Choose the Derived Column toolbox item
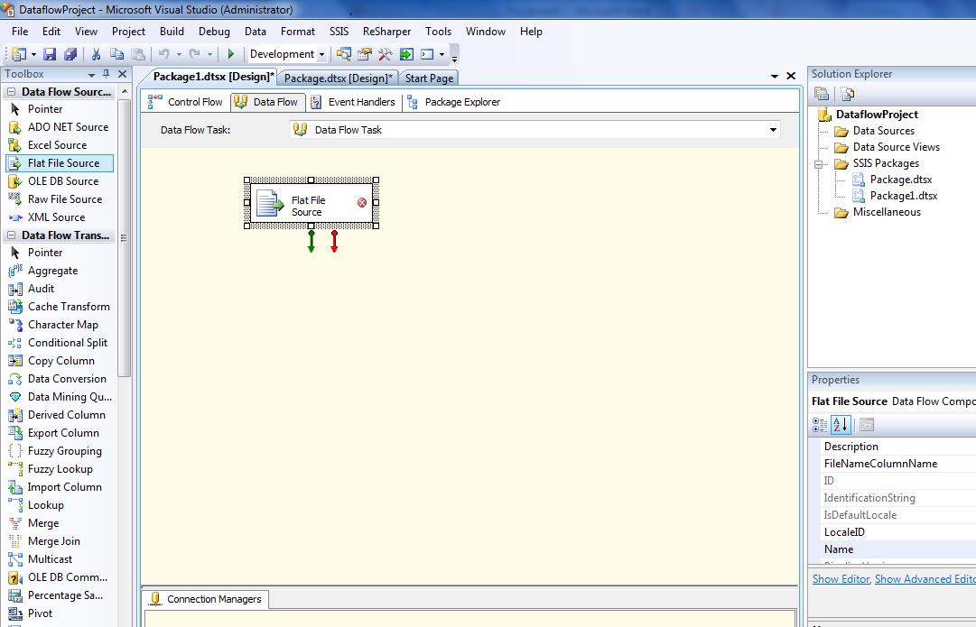The image size is (976, 627). [66, 415]
